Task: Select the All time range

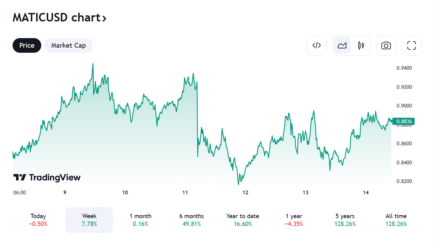Action: [396, 220]
